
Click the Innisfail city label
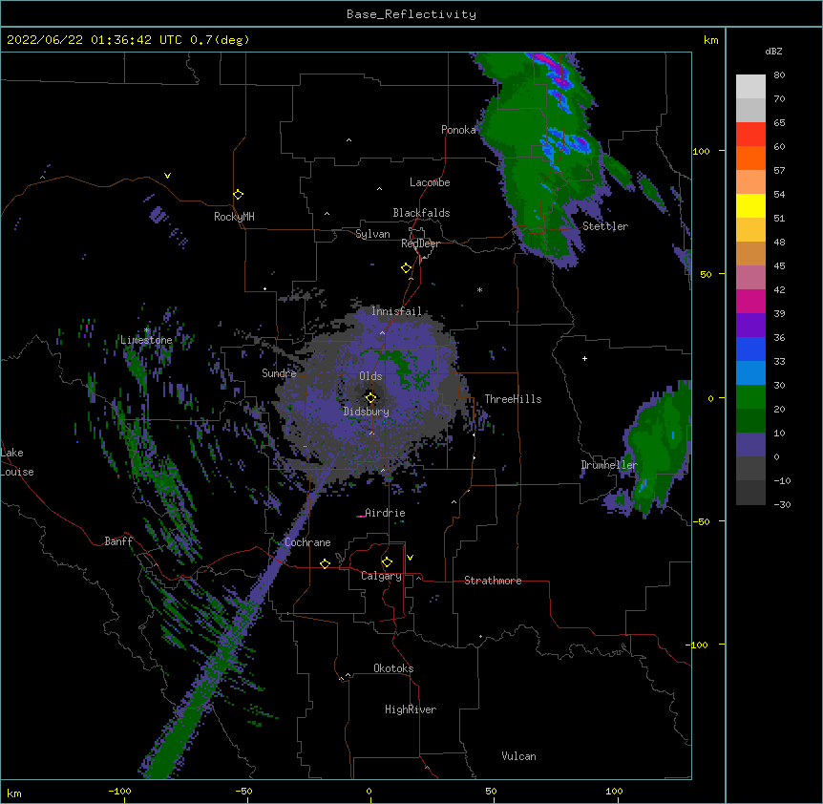[x=396, y=311]
